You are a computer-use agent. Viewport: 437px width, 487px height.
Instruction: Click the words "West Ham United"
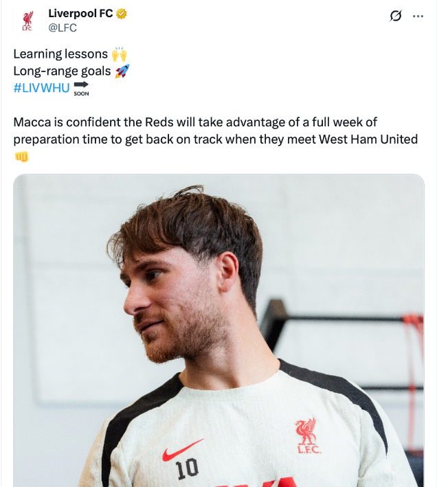(x=368, y=139)
